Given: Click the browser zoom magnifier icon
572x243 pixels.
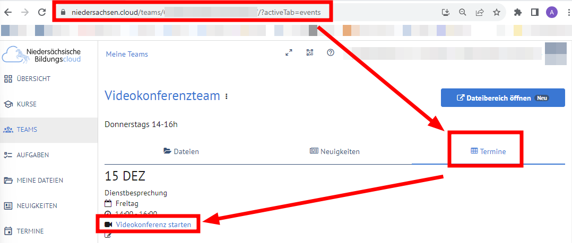Looking at the screenshot, I should 462,12.
